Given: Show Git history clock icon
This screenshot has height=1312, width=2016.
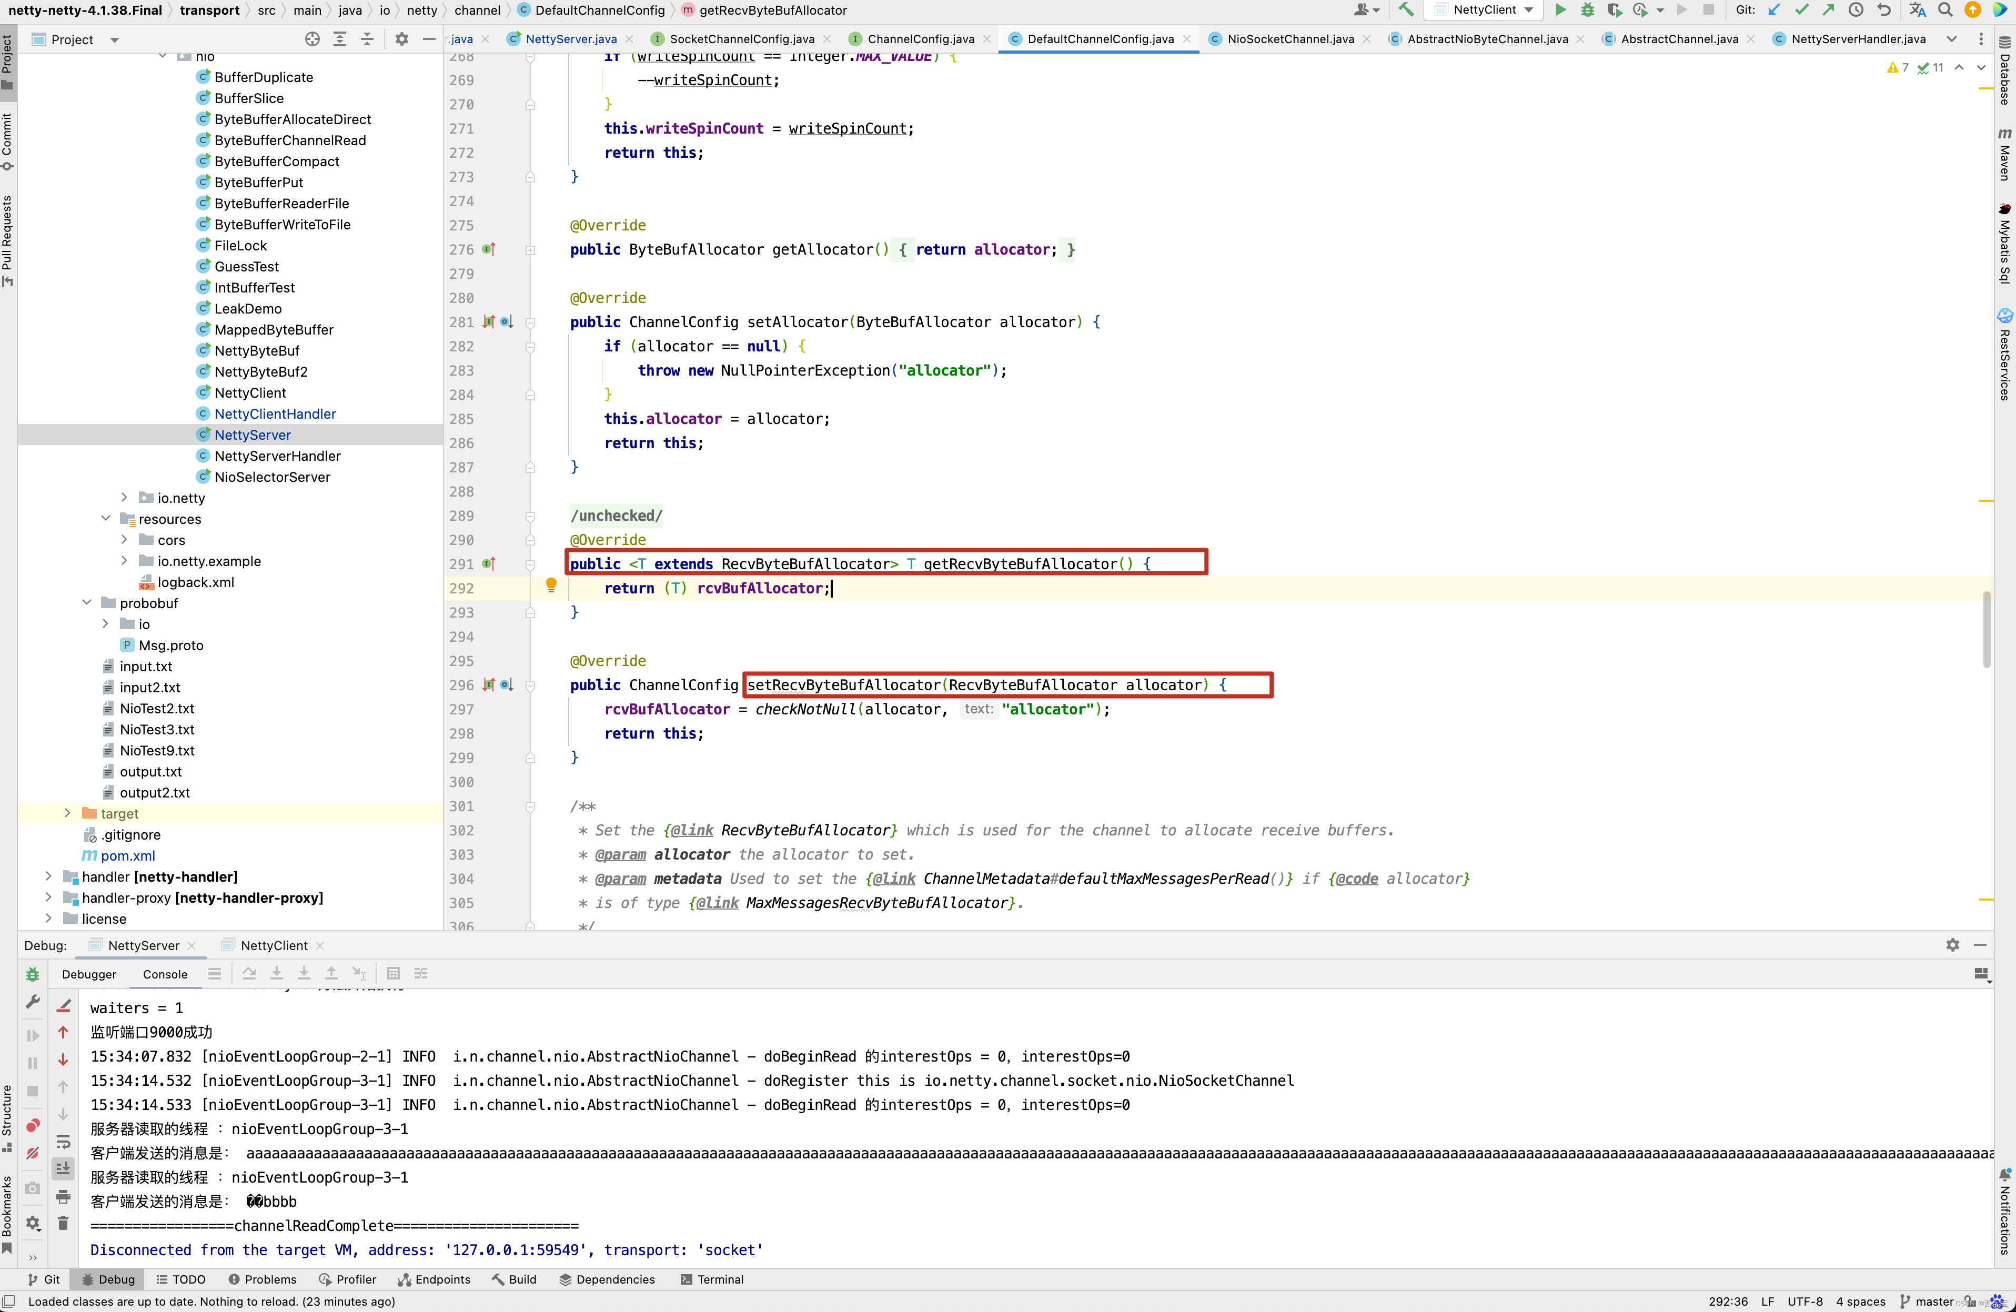Looking at the screenshot, I should coord(1856,10).
